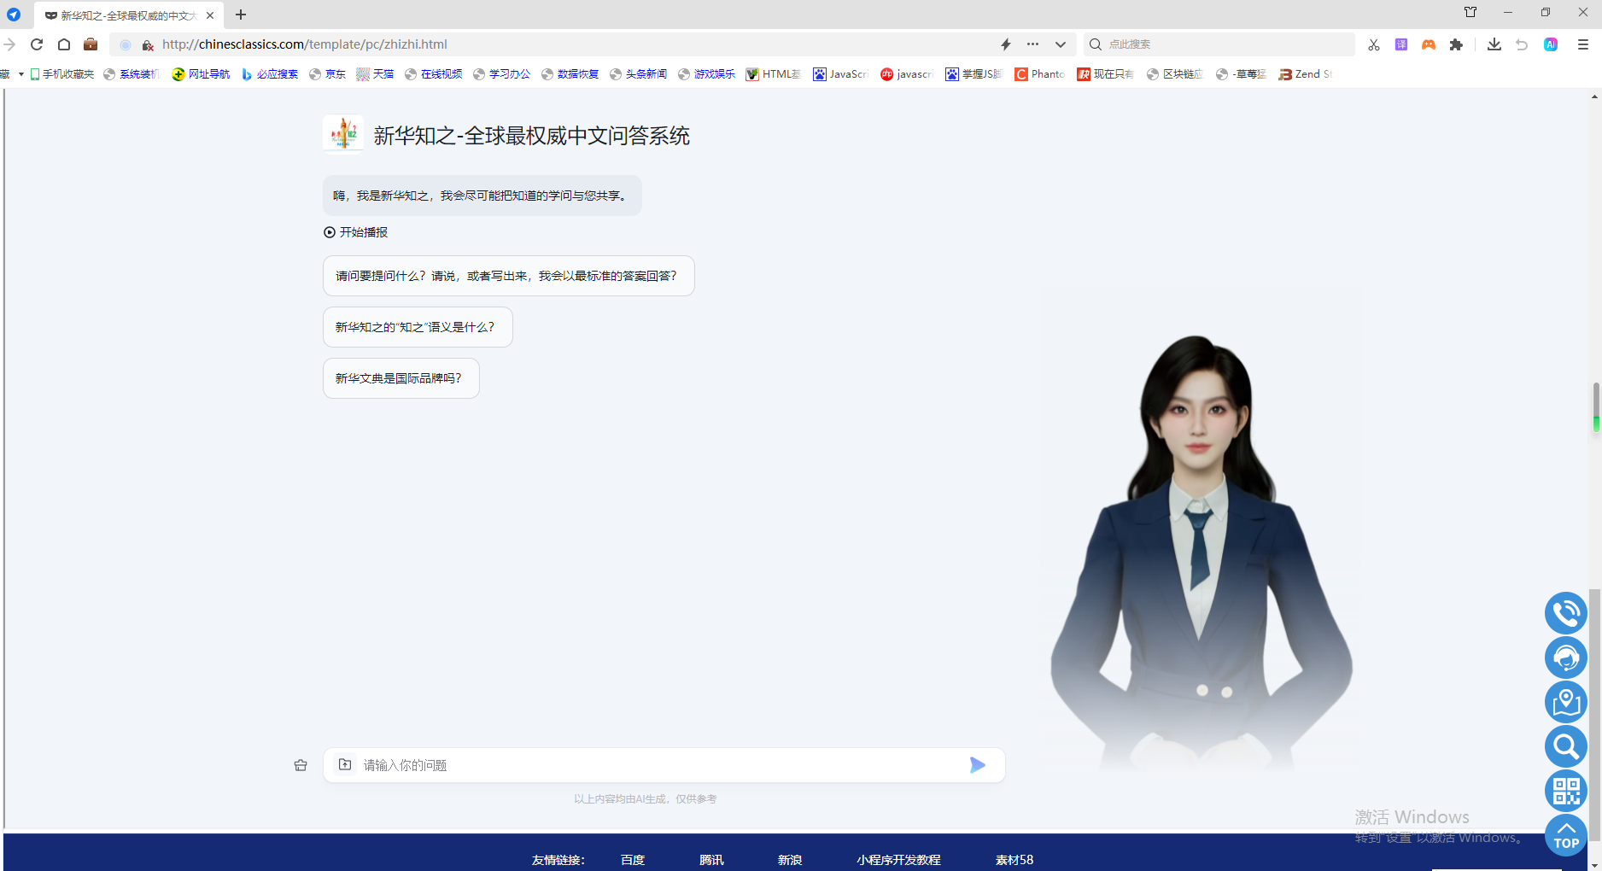
Task: Open the HTML bookmark
Action: point(774,74)
